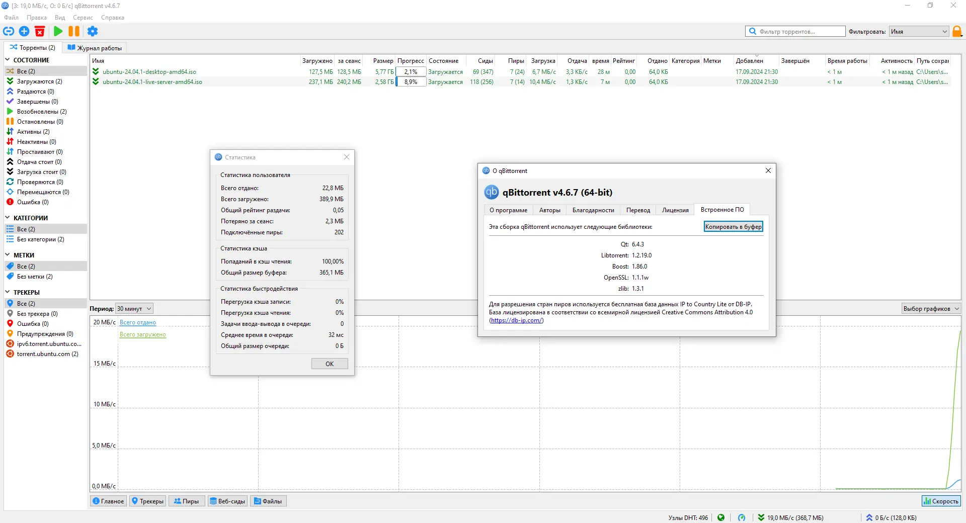Toggle alternative speed limits icon in status bar
Image resolution: width=966 pixels, height=523 pixels.
tap(742, 517)
